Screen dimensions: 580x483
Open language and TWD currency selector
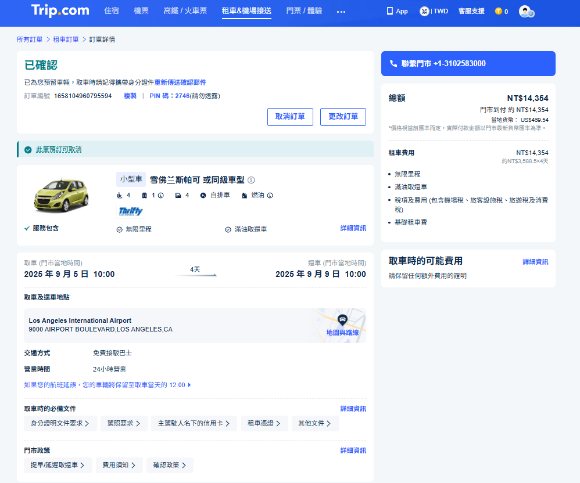[434, 11]
